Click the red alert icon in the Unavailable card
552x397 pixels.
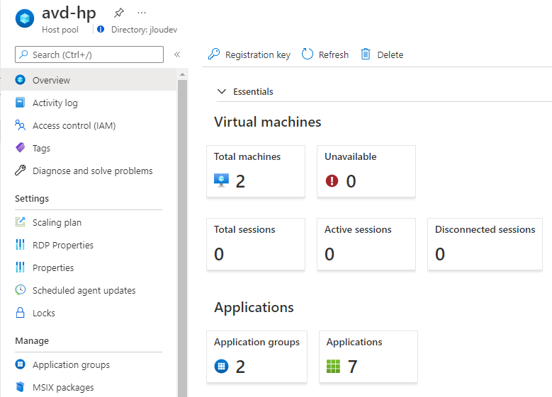tap(332, 181)
